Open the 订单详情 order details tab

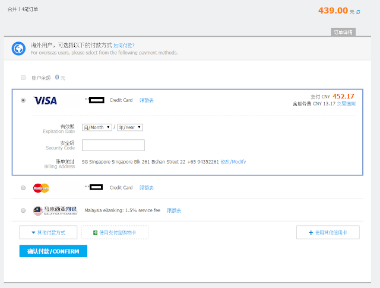pyautogui.click(x=343, y=32)
